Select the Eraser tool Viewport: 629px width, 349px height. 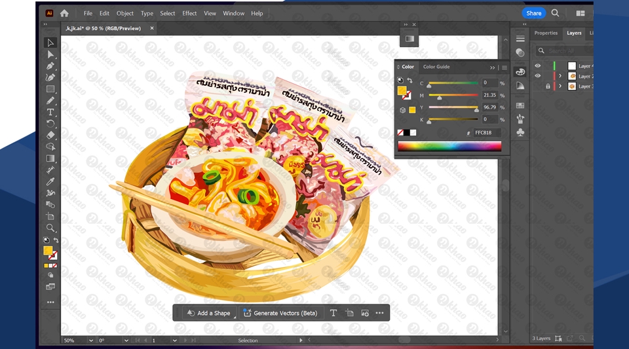[50, 135]
